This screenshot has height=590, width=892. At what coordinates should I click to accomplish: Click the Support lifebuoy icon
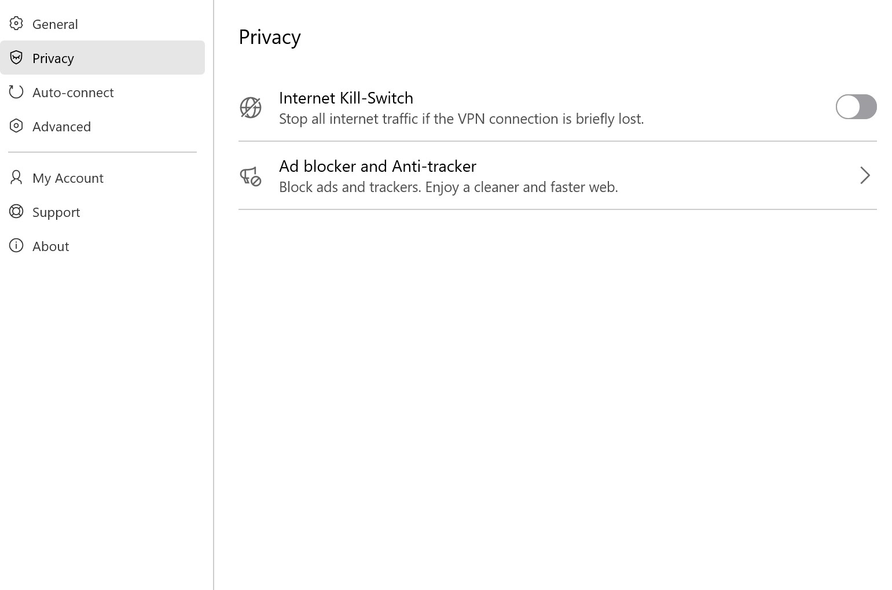pos(16,212)
